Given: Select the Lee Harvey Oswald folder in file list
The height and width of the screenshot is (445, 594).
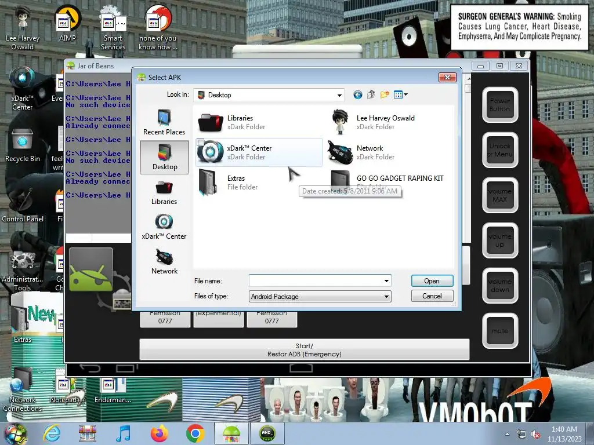Looking at the screenshot, I should (x=373, y=122).
